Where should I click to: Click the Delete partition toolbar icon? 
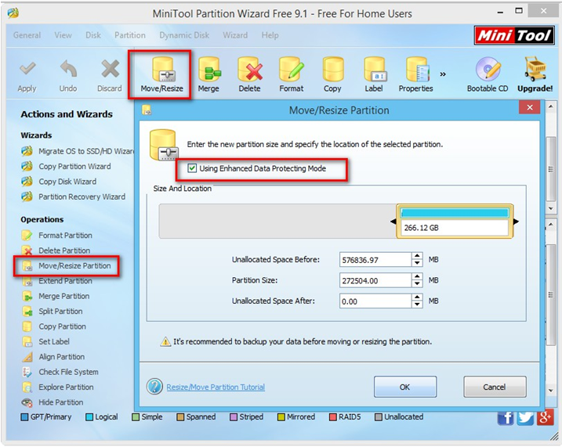250,70
